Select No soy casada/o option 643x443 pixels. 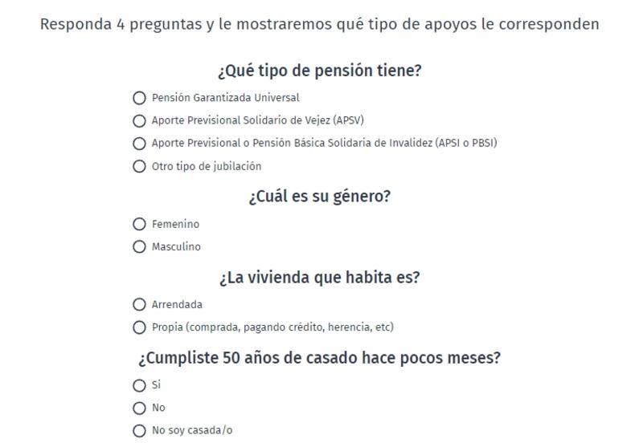[140, 431]
